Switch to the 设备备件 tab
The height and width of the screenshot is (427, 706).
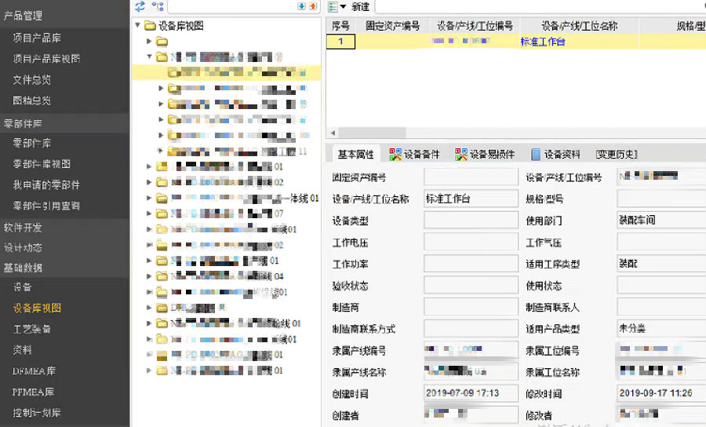pos(414,155)
